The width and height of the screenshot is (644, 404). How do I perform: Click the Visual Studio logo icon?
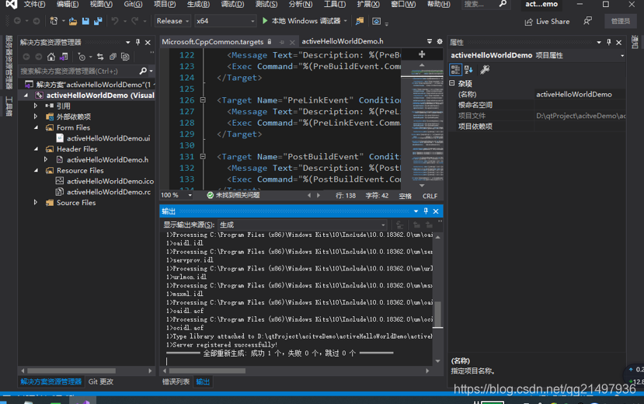(11, 4)
